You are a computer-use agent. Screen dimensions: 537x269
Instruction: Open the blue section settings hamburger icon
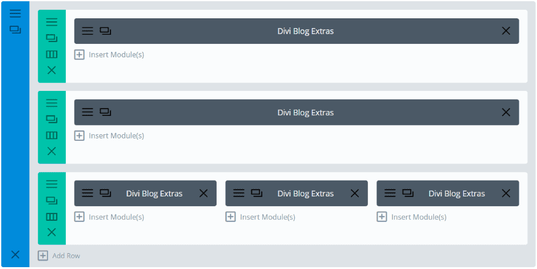pyautogui.click(x=15, y=13)
